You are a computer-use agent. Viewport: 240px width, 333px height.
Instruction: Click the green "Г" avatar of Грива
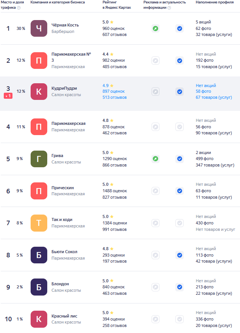point(39,159)
